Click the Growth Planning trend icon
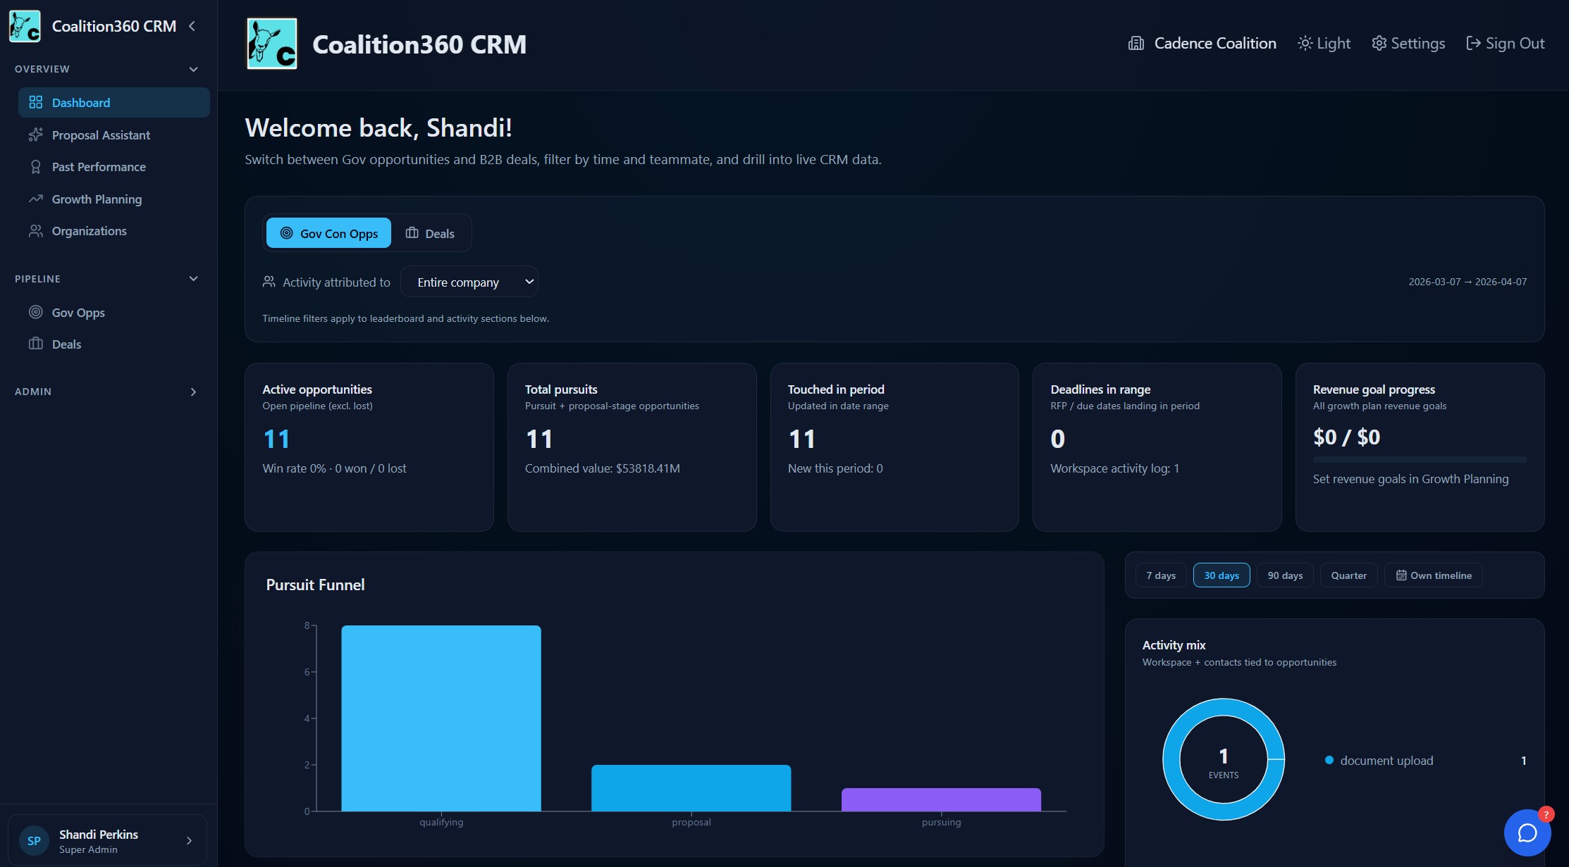This screenshot has width=1569, height=867. coord(35,199)
